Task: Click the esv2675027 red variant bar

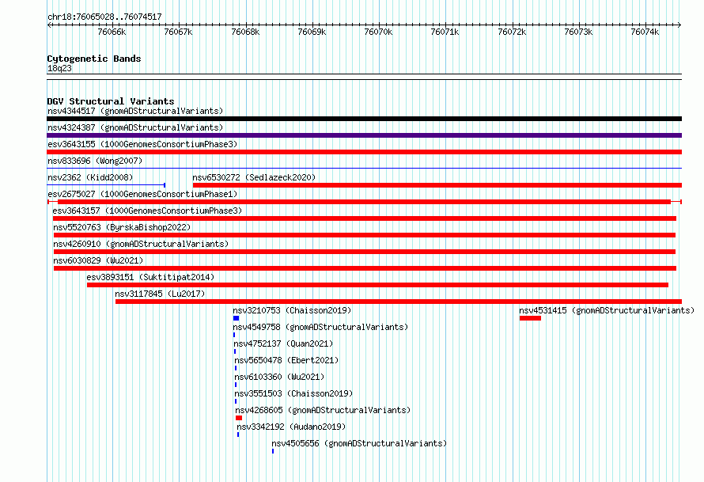Action: (x=364, y=202)
